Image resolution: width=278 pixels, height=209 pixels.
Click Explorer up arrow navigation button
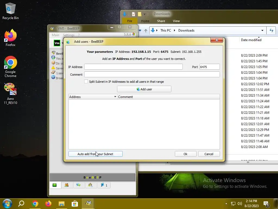[x=146, y=30]
